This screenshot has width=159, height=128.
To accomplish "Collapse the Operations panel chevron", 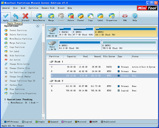I will click(38, 26).
